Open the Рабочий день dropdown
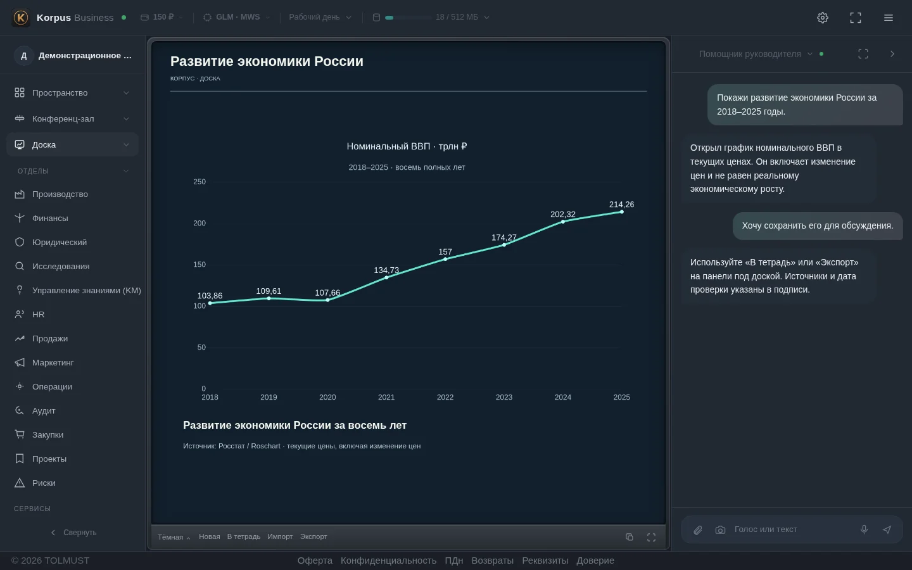 tap(320, 17)
